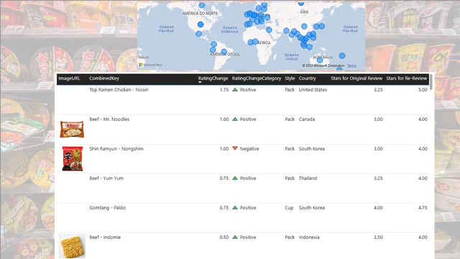Click the CombinedKey column header
The width and height of the screenshot is (460, 259).
point(104,78)
